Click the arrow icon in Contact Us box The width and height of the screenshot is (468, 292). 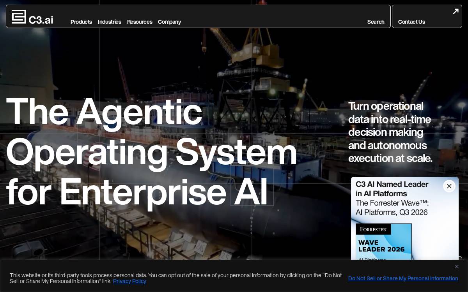coord(456,11)
